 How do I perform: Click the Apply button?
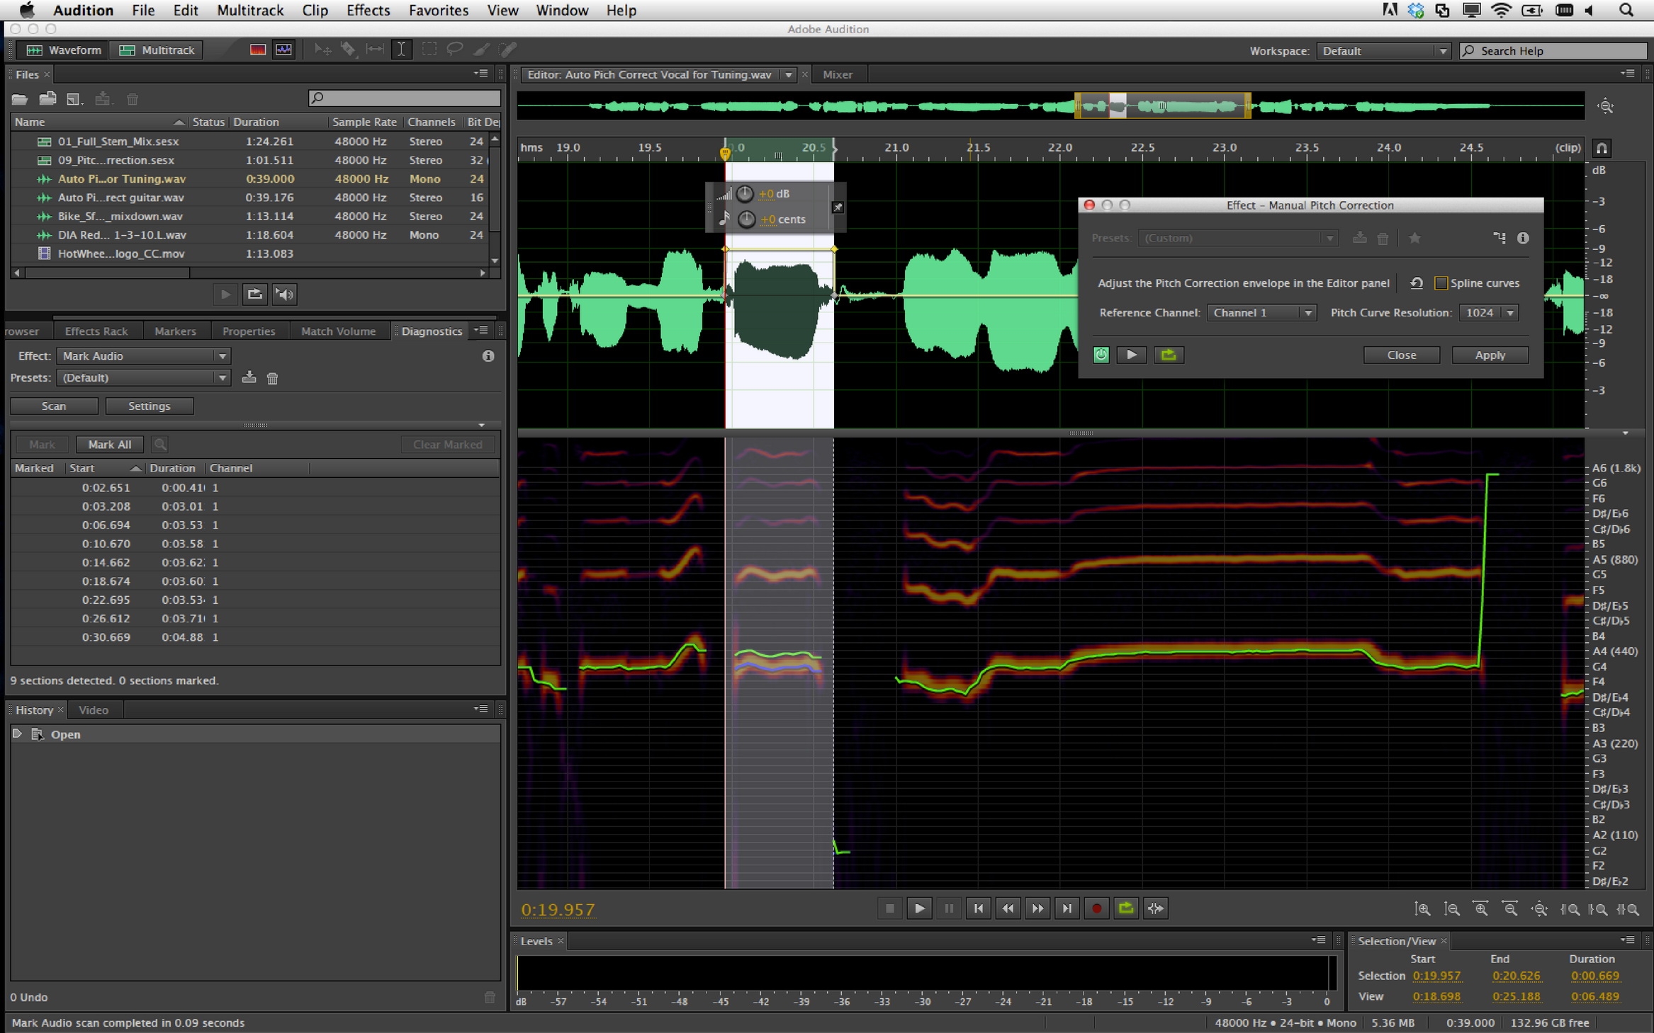point(1490,355)
